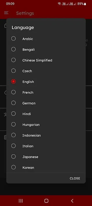Switch language to French
The width and height of the screenshot is (92, 206).
coord(14,92)
